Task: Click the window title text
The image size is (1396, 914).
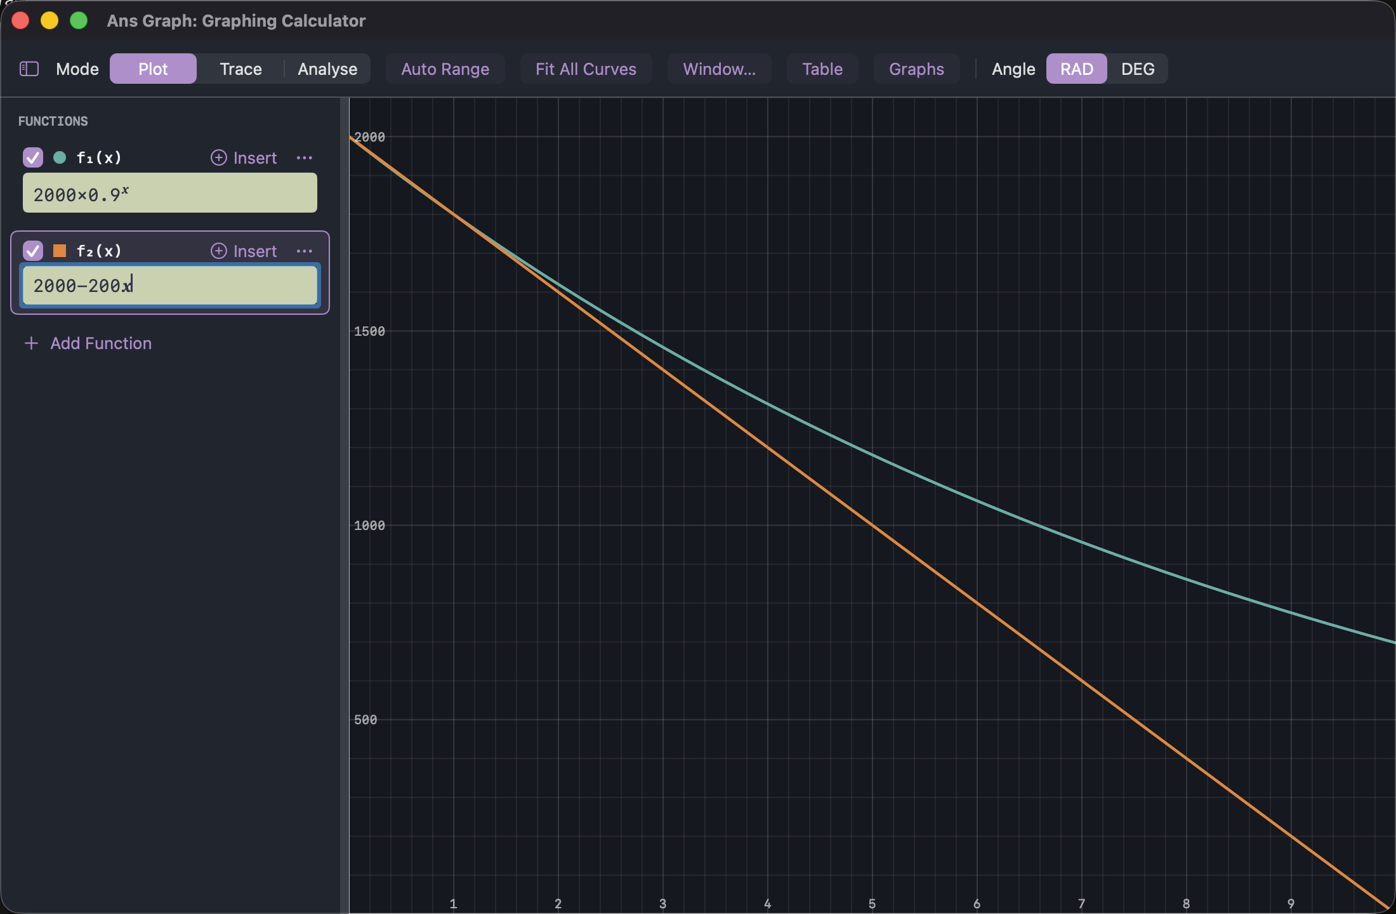Action: pos(236,21)
